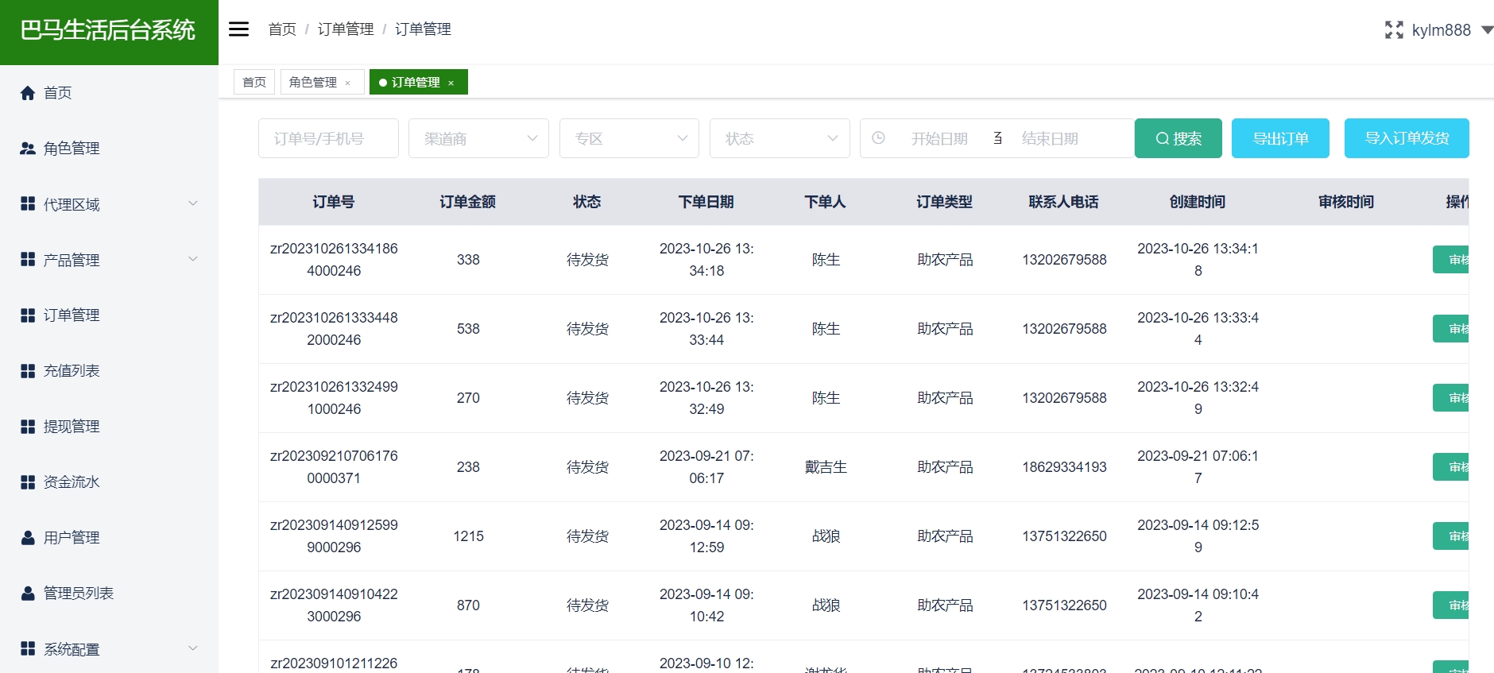The image size is (1494, 673).
Task: Click the 订单金额 column header
Action: click(x=467, y=202)
